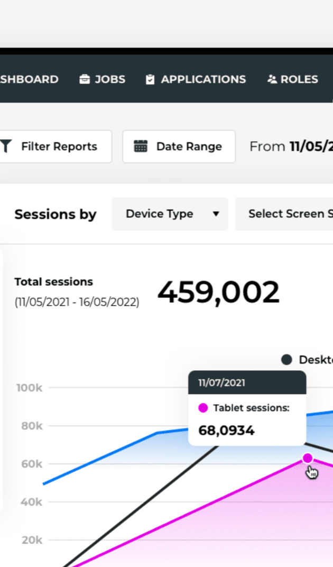Click the briefcase icon beside Jobs
Image resolution: width=333 pixels, height=567 pixels.
click(85, 79)
